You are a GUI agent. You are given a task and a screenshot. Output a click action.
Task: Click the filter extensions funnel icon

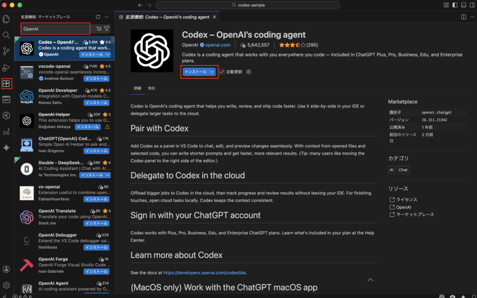pos(107,29)
